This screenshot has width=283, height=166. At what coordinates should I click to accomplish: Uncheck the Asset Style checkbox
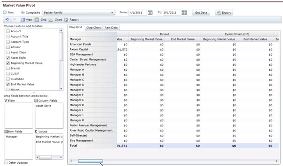8,58
